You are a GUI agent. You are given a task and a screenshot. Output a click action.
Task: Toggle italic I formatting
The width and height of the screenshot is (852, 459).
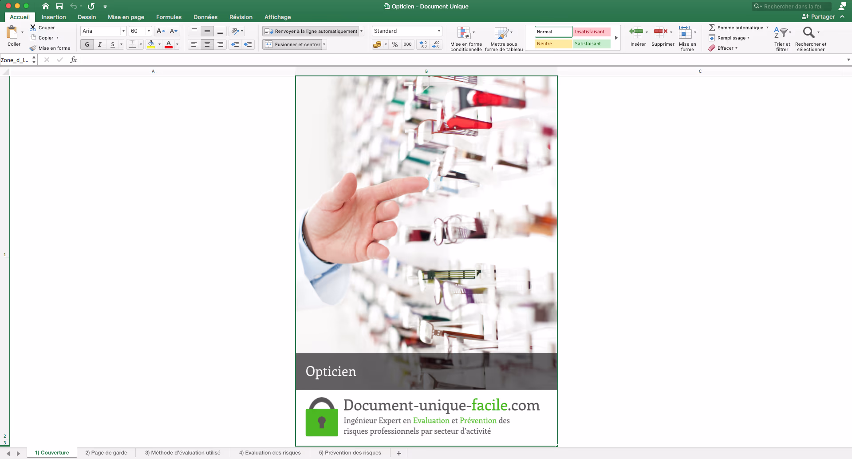[100, 44]
